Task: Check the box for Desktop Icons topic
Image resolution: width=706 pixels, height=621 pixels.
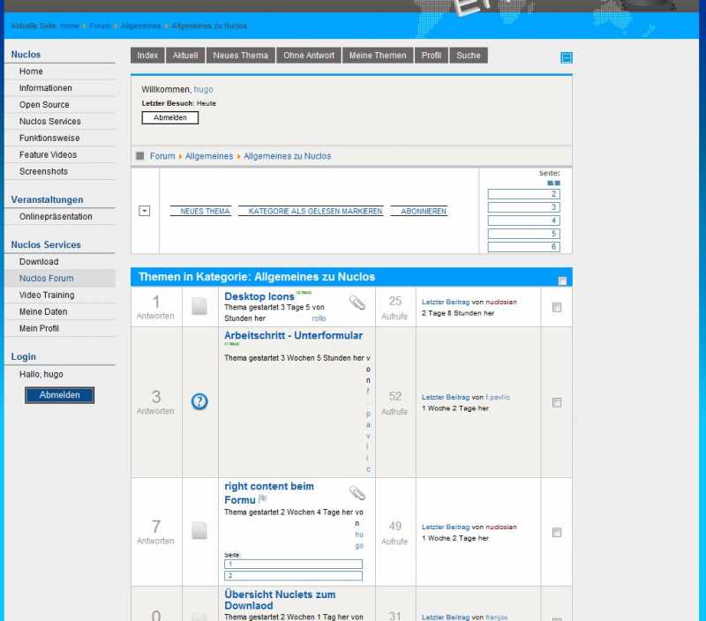Action: coord(557,307)
